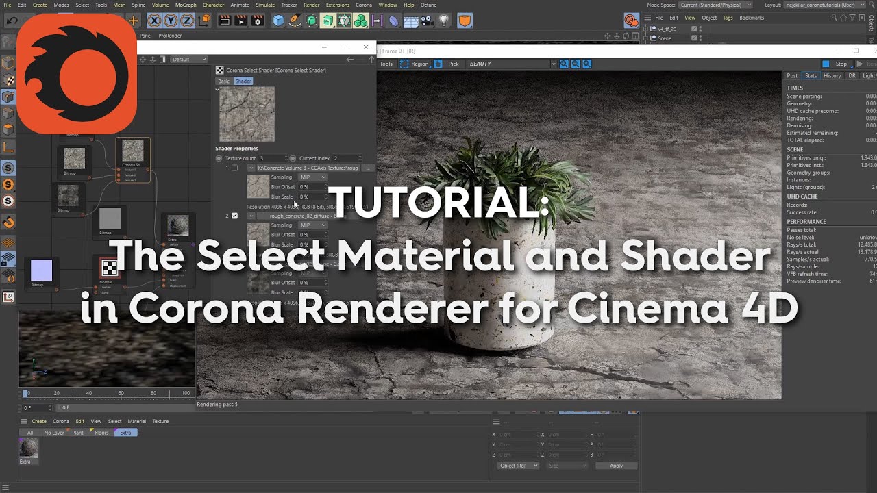Click first Blur Offset 0 % field

(313, 187)
